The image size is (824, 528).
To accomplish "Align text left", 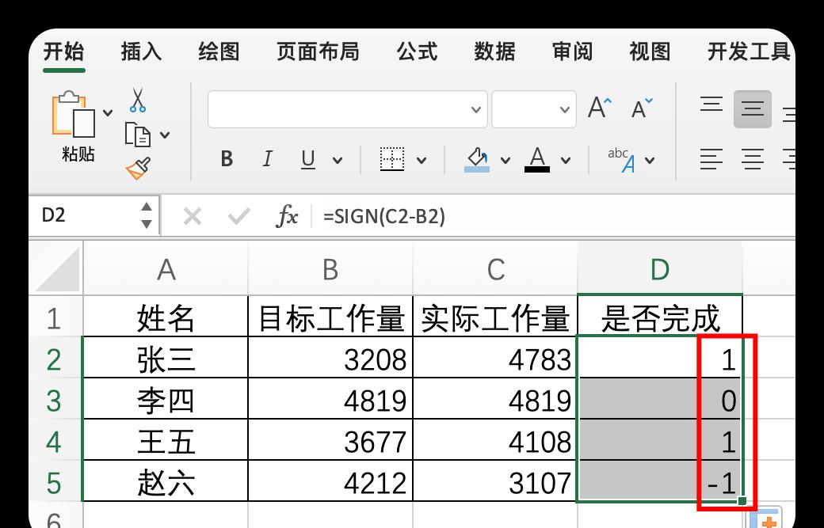I will (x=711, y=158).
